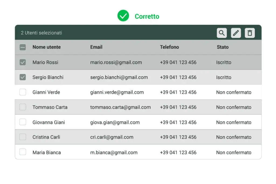Viewport: 276px width, 184px height.
Task: Click the trash delete icon
Action: (x=250, y=33)
